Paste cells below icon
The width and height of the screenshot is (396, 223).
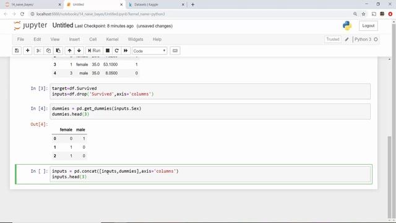pyautogui.click(x=58, y=51)
